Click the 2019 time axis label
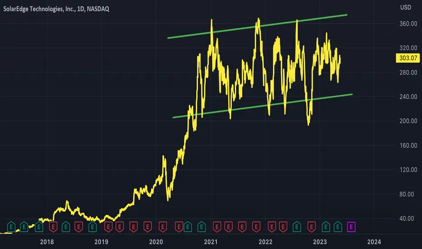The image size is (422, 249). (101, 242)
